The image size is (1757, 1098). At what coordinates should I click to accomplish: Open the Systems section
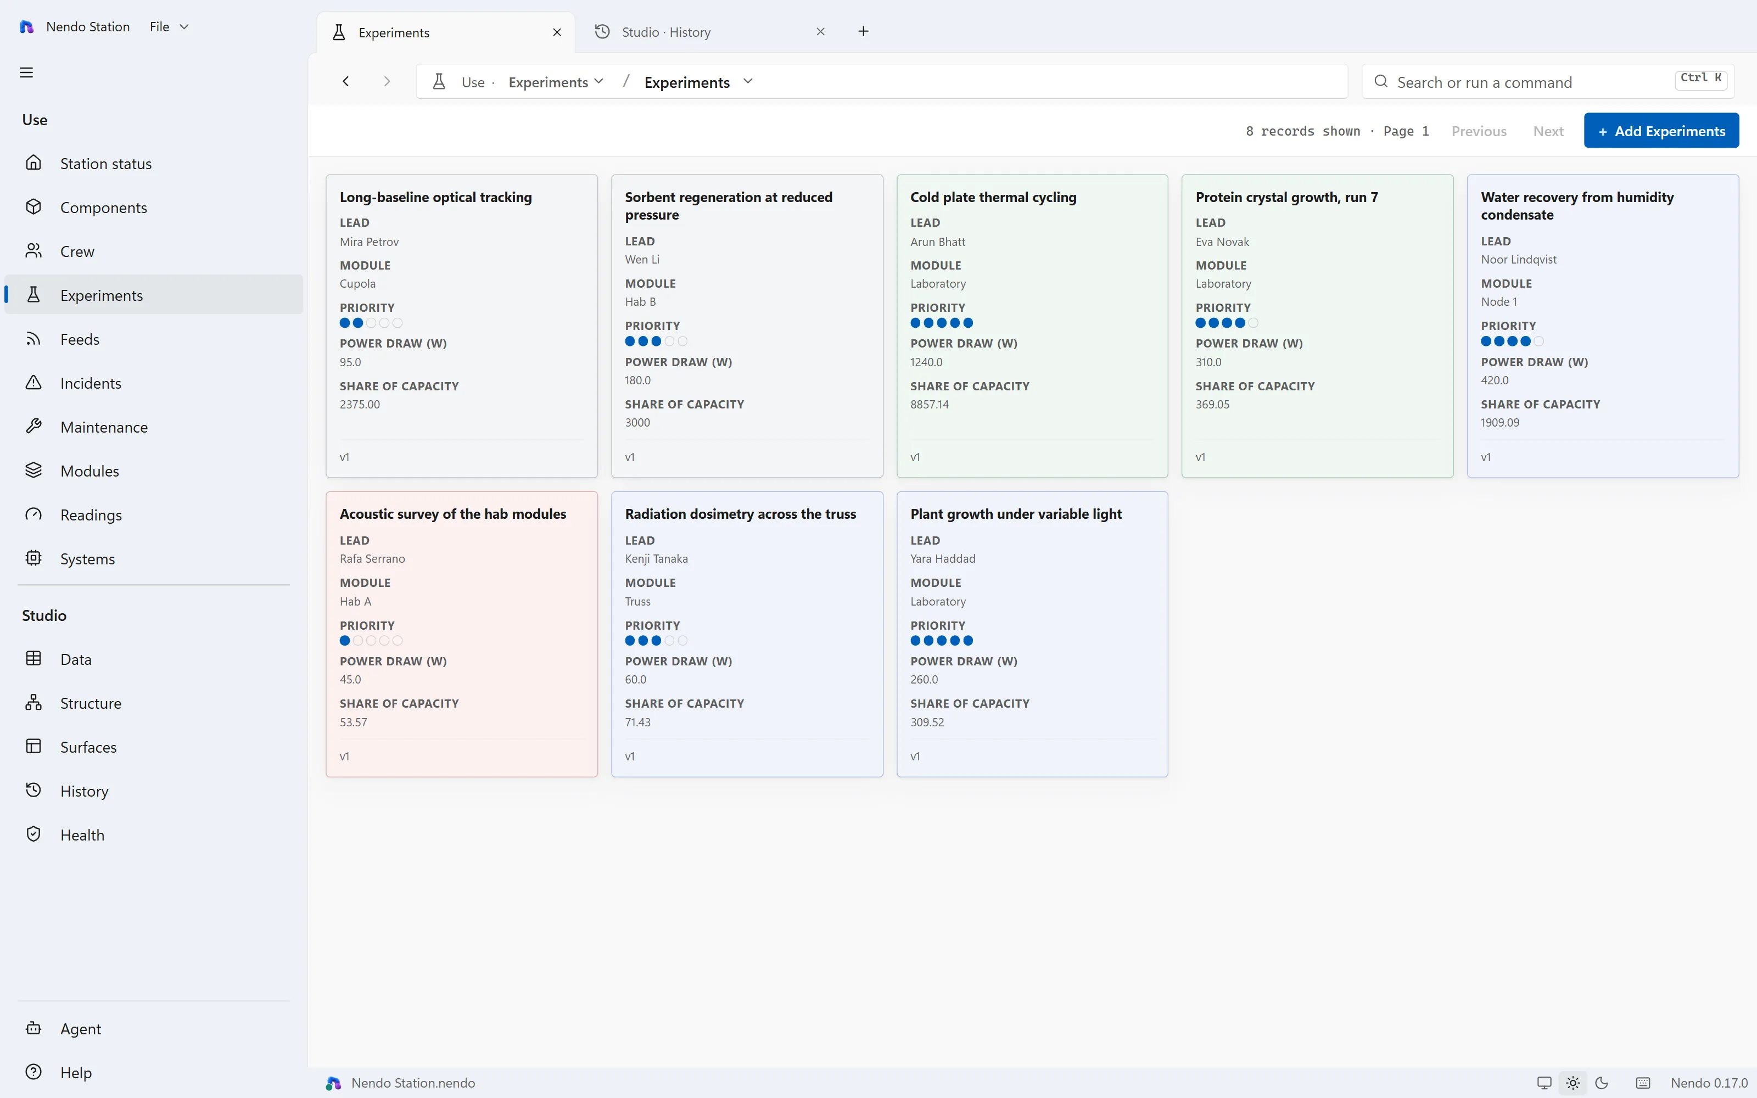pyautogui.click(x=153, y=558)
